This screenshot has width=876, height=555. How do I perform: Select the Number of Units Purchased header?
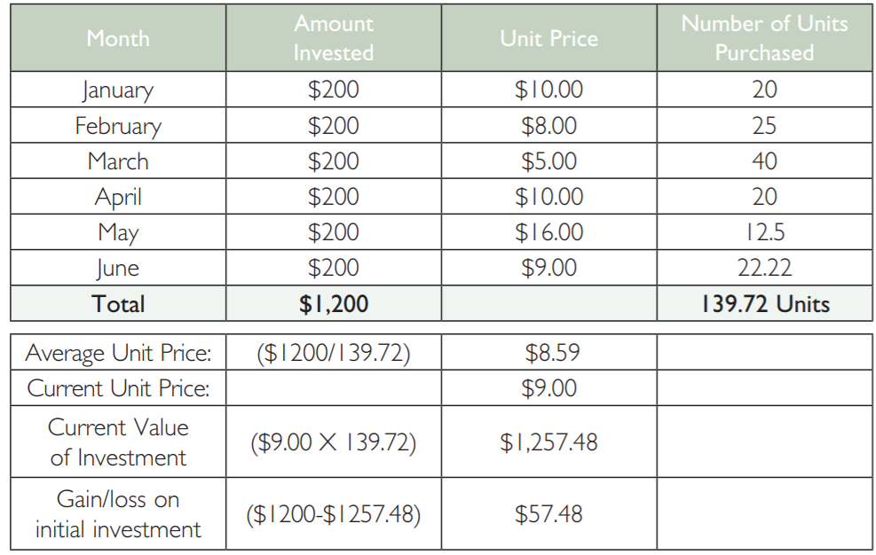(764, 38)
